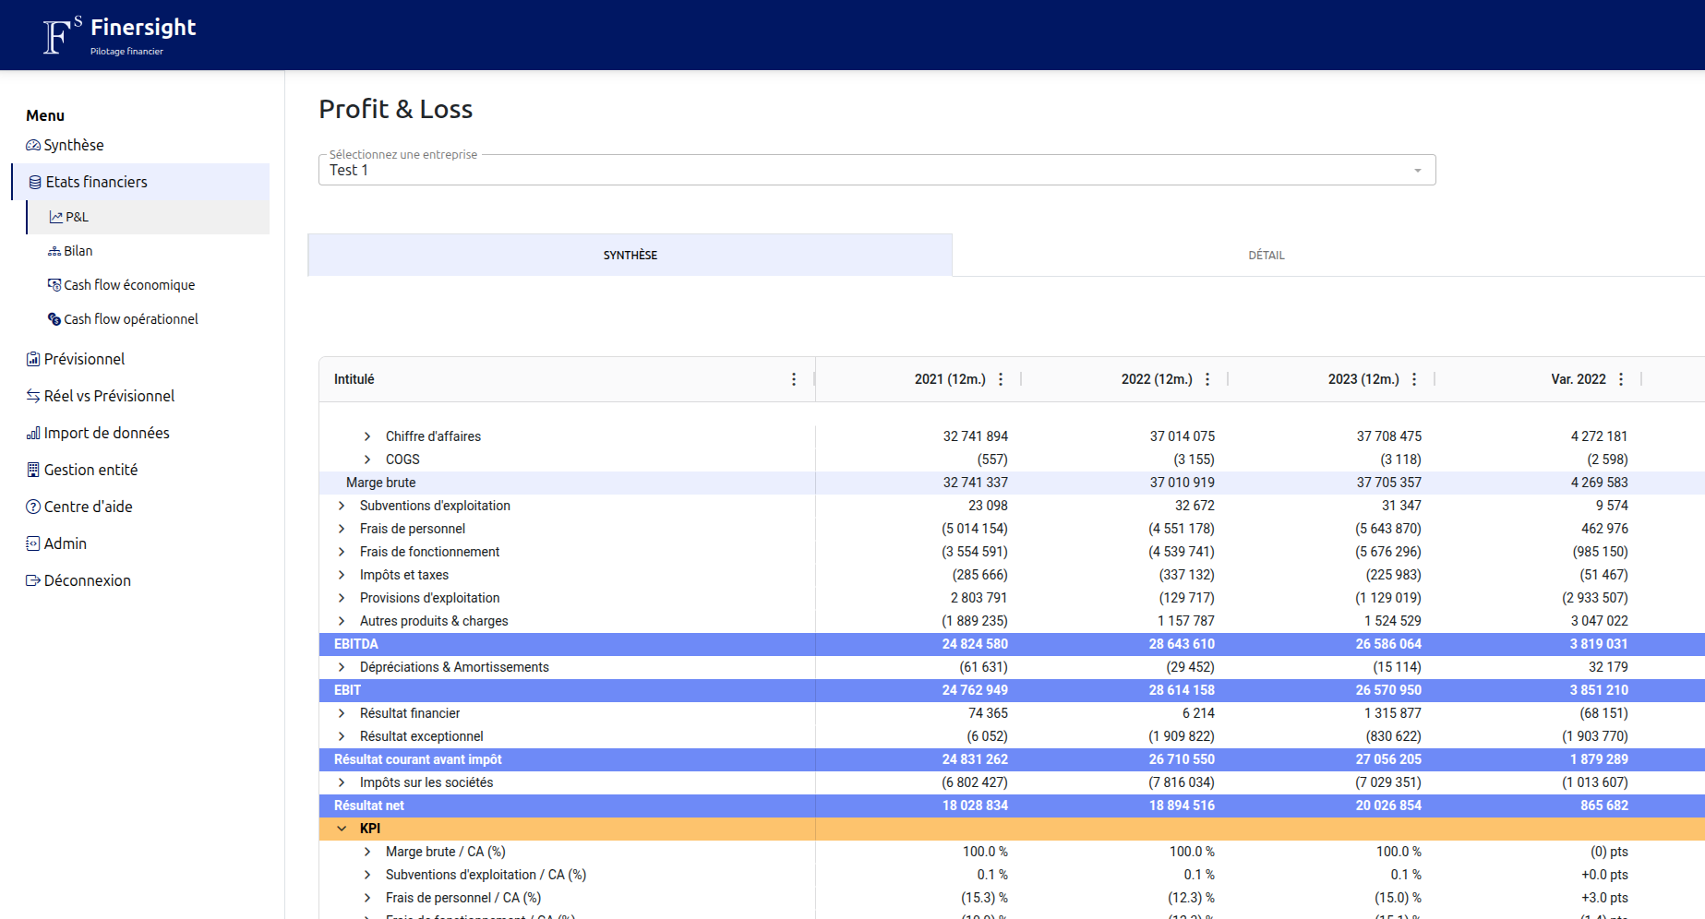Expand the Chiffre d'affaires row

click(367, 436)
